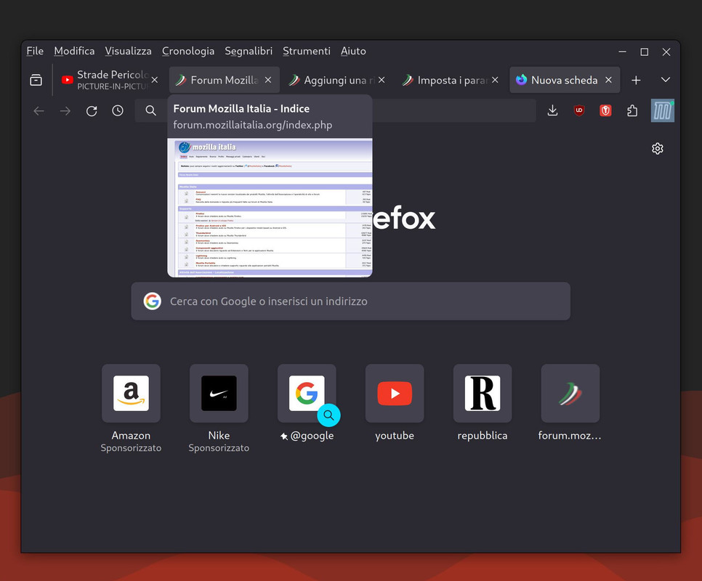Click the Mozilla Italia toolbar icon

(x=663, y=110)
